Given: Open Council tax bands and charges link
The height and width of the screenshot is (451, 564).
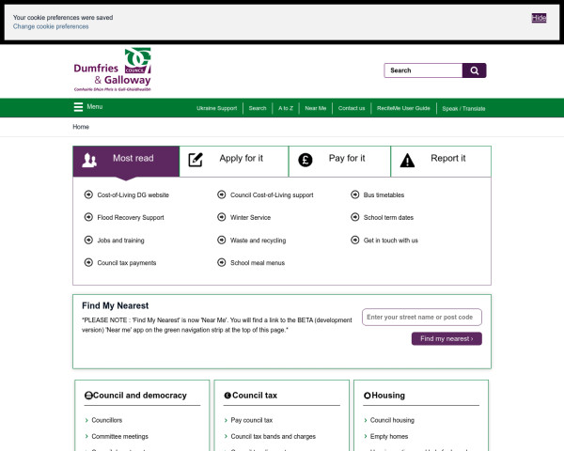Looking at the screenshot, I should (x=273, y=436).
